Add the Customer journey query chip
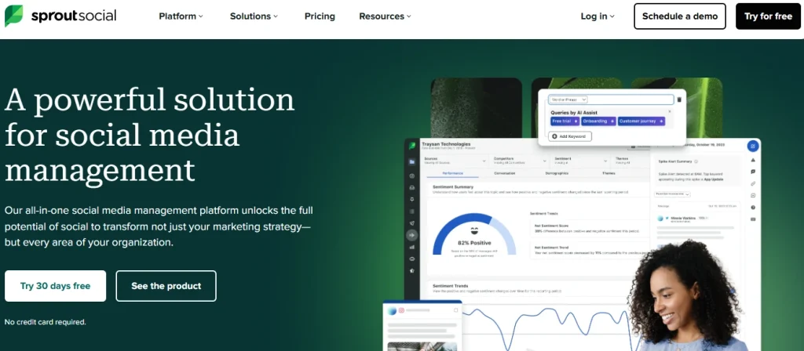The image size is (804, 351). (641, 121)
